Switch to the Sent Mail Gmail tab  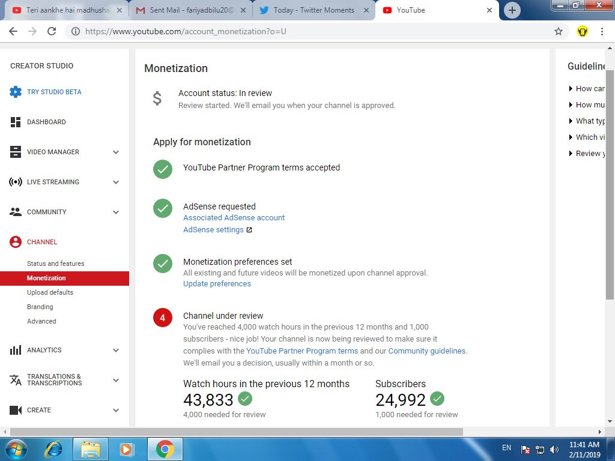point(190,10)
